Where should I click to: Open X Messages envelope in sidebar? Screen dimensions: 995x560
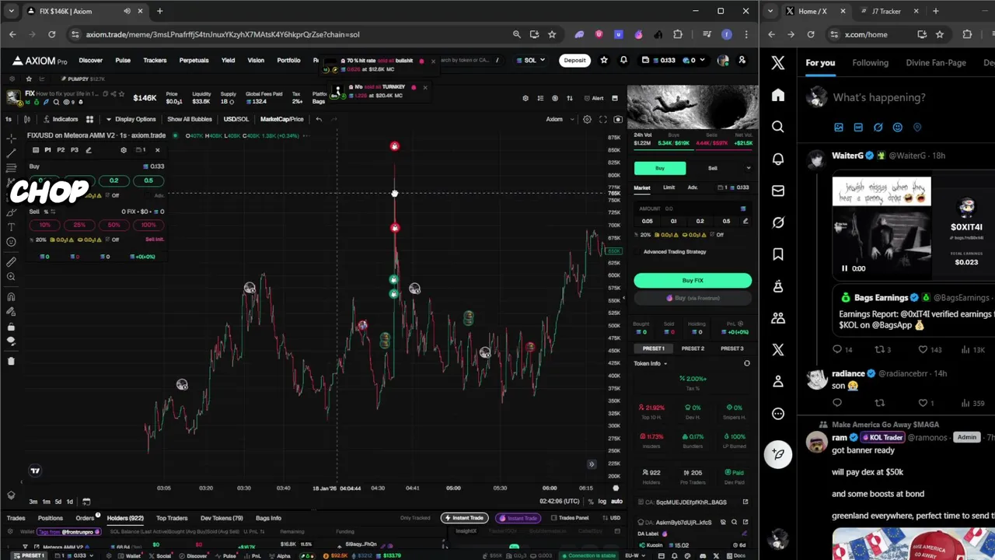(x=778, y=191)
